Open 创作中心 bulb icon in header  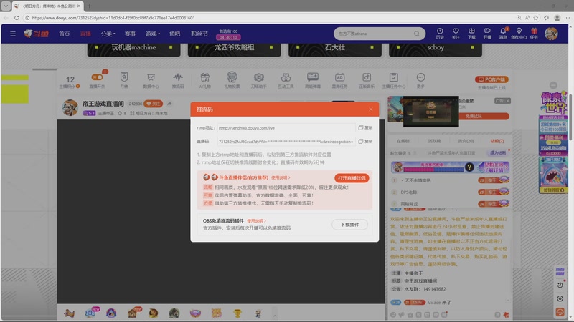[519, 33]
